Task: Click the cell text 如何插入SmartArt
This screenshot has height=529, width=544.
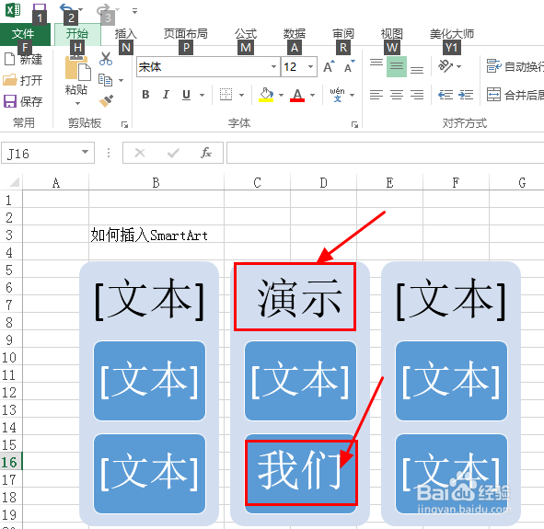Action: tap(149, 236)
